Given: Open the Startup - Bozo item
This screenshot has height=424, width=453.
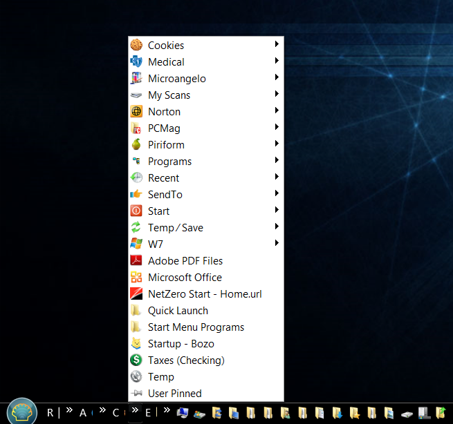Looking at the screenshot, I should point(181,343).
